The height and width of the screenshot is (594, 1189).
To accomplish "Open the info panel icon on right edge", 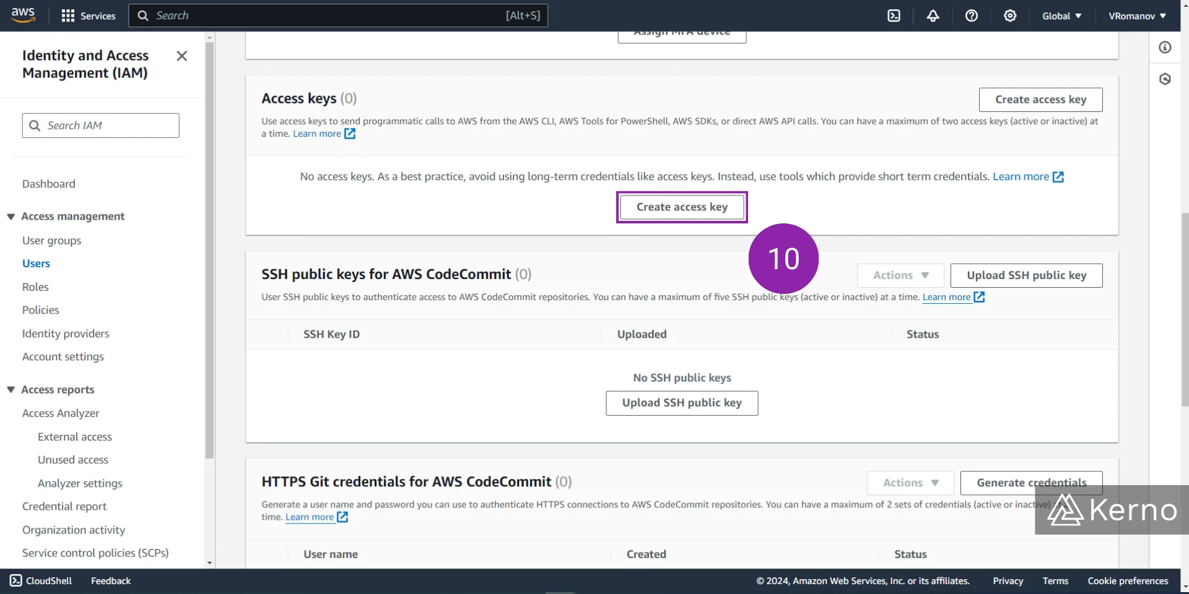I will coord(1165,48).
